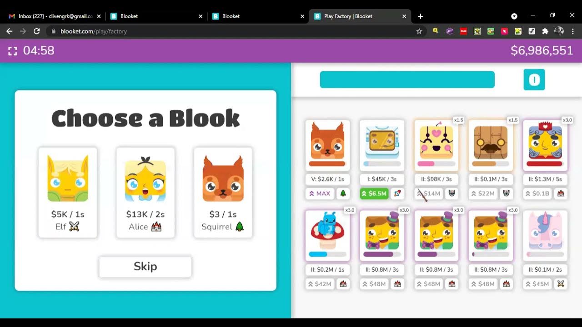Click the castle icon next to $42M
582x327 pixels.
tap(343, 284)
